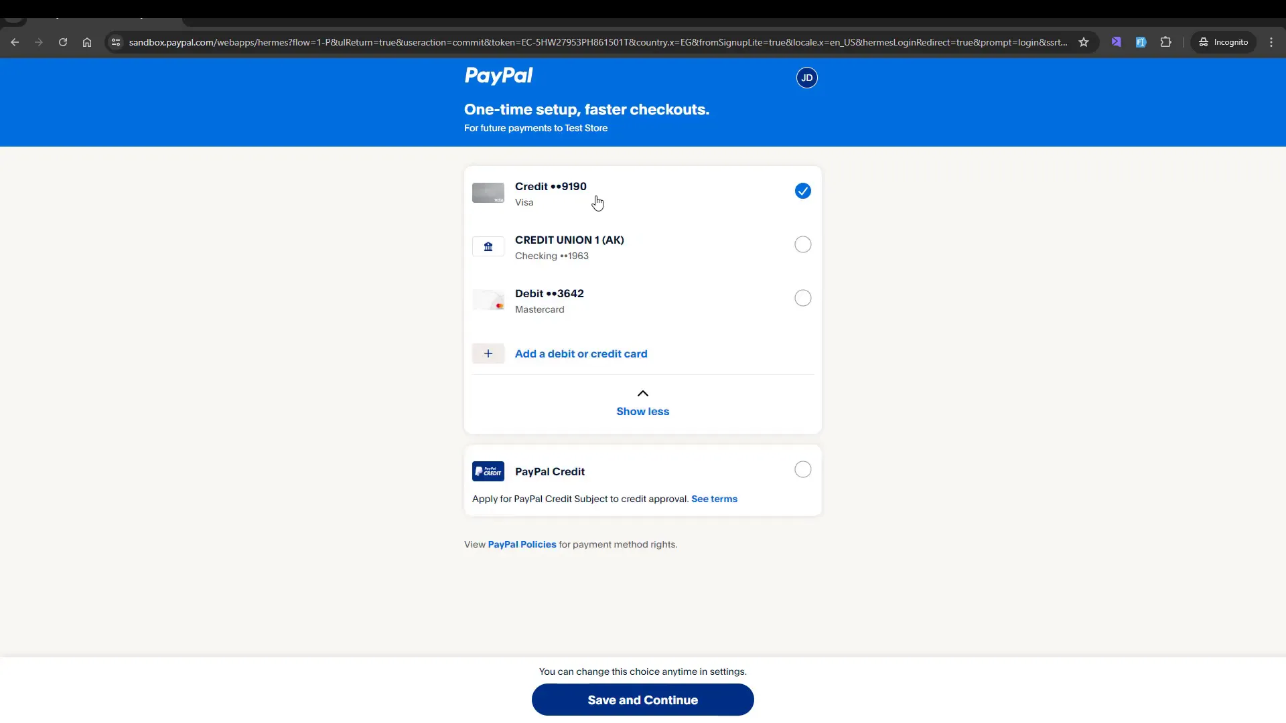Open the PayPal Policies link
The width and height of the screenshot is (1286, 723).
(522, 544)
